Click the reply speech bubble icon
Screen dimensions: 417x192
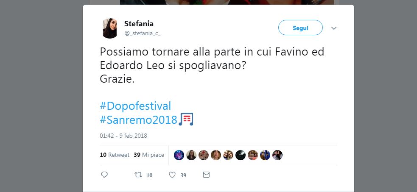(104, 175)
